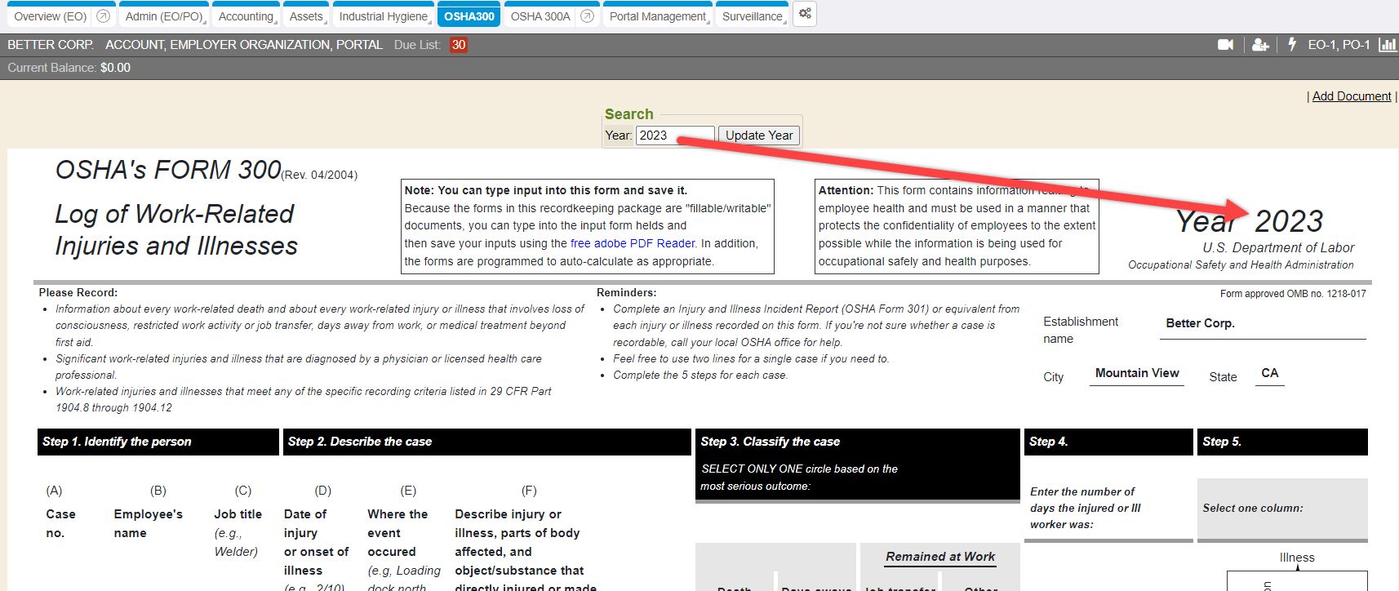
Task: Click the video camera icon
Action: click(x=1225, y=45)
